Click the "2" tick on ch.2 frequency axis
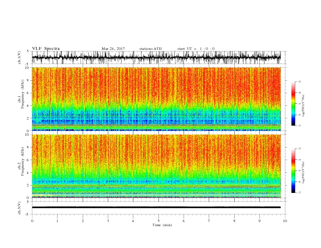This screenshot has height=248, width=321. 28,185
